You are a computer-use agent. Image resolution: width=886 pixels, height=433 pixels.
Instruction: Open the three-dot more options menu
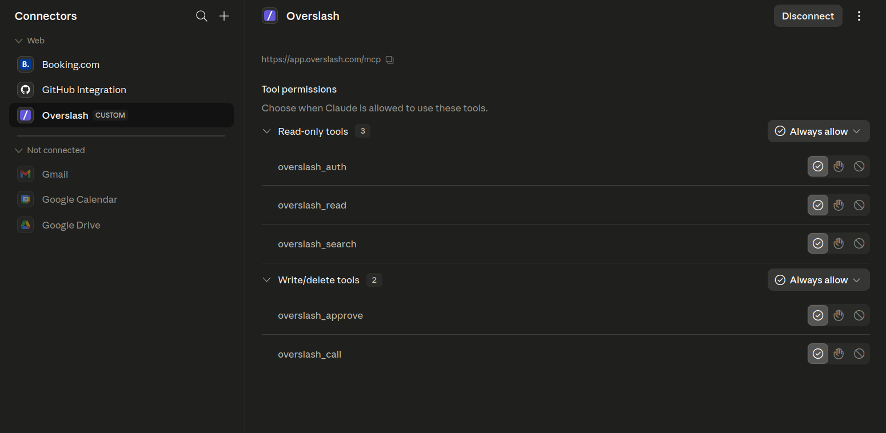[859, 16]
